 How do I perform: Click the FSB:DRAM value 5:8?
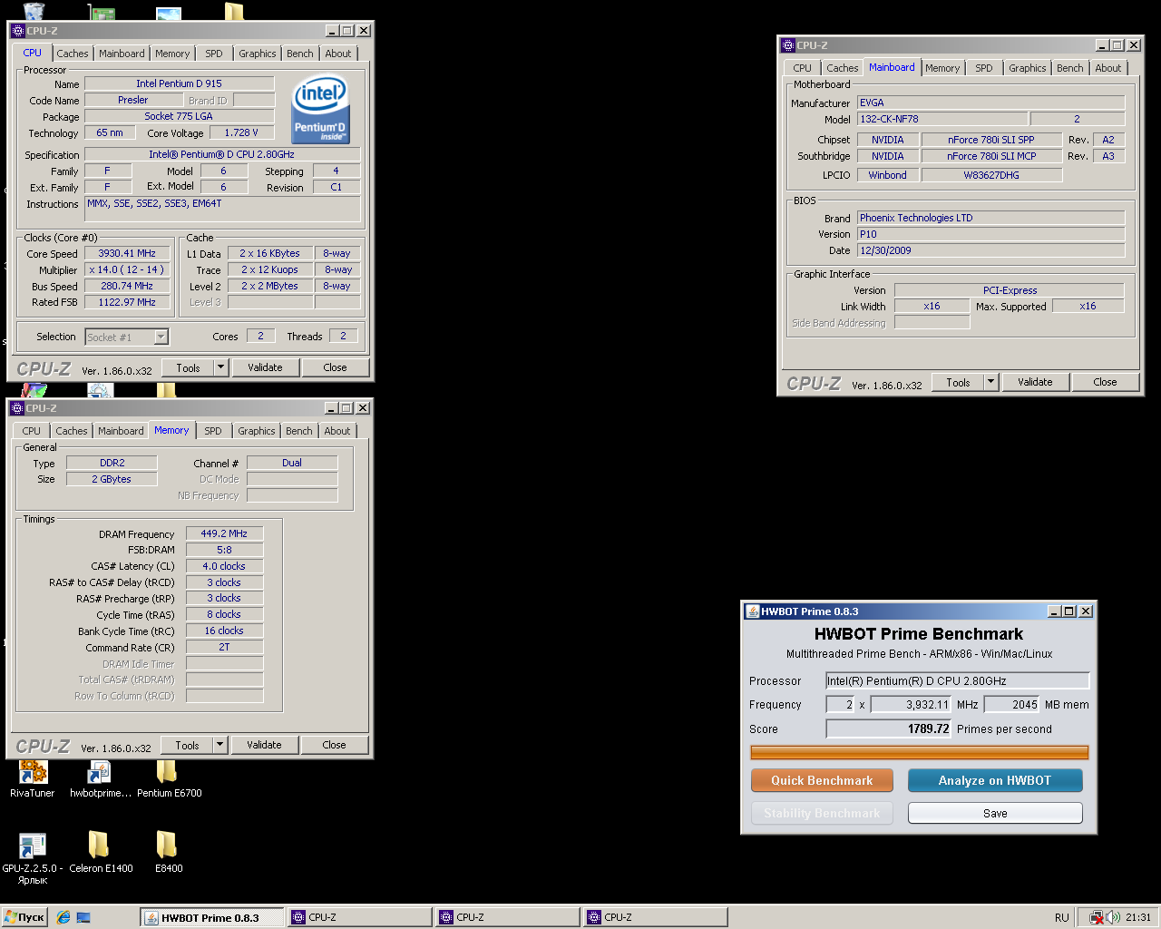click(224, 550)
